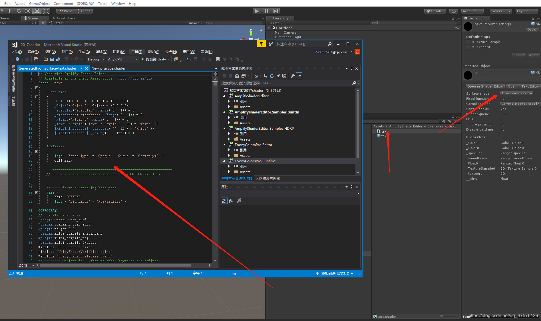Click Unity's Pause button
This screenshot has width=541, height=321.
(x=266, y=11)
